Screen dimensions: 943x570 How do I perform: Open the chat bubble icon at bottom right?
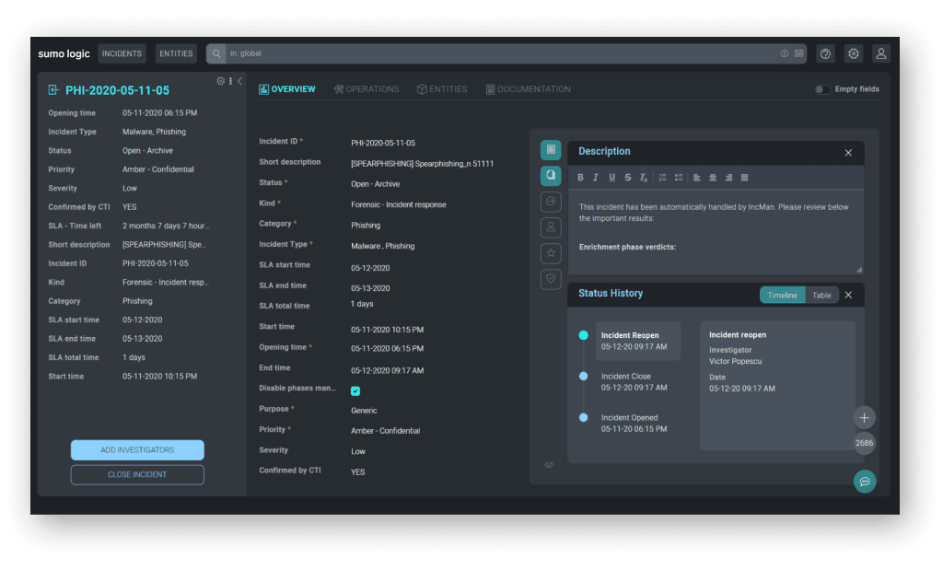coord(864,481)
